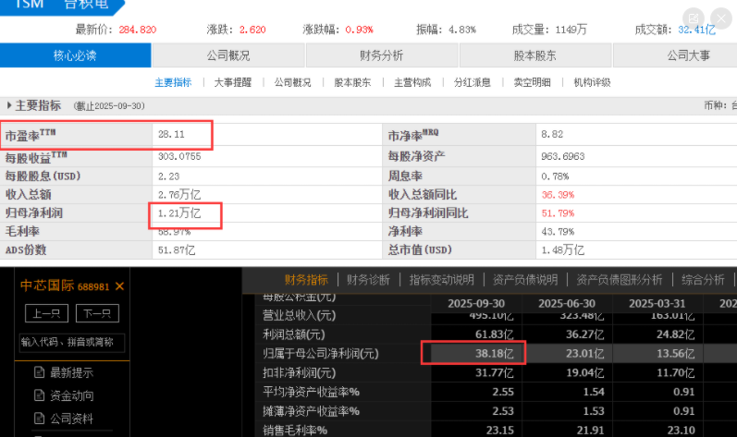The height and width of the screenshot is (437, 737).
Task: Select the 2025-09-30 column header
Action: [x=476, y=304]
